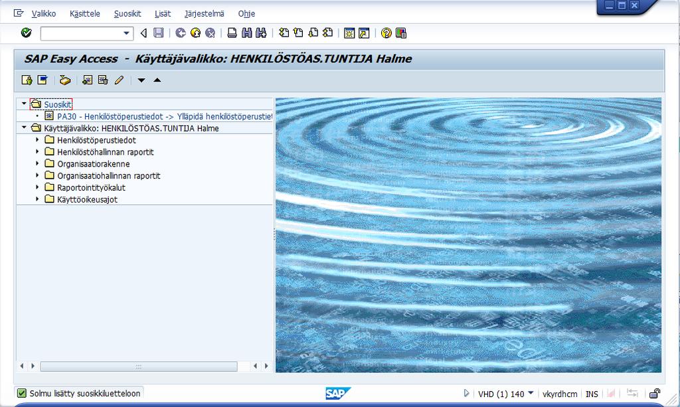Screen dimensions: 680x407
Task: Click the Find binoculars icon
Action: 247,33
